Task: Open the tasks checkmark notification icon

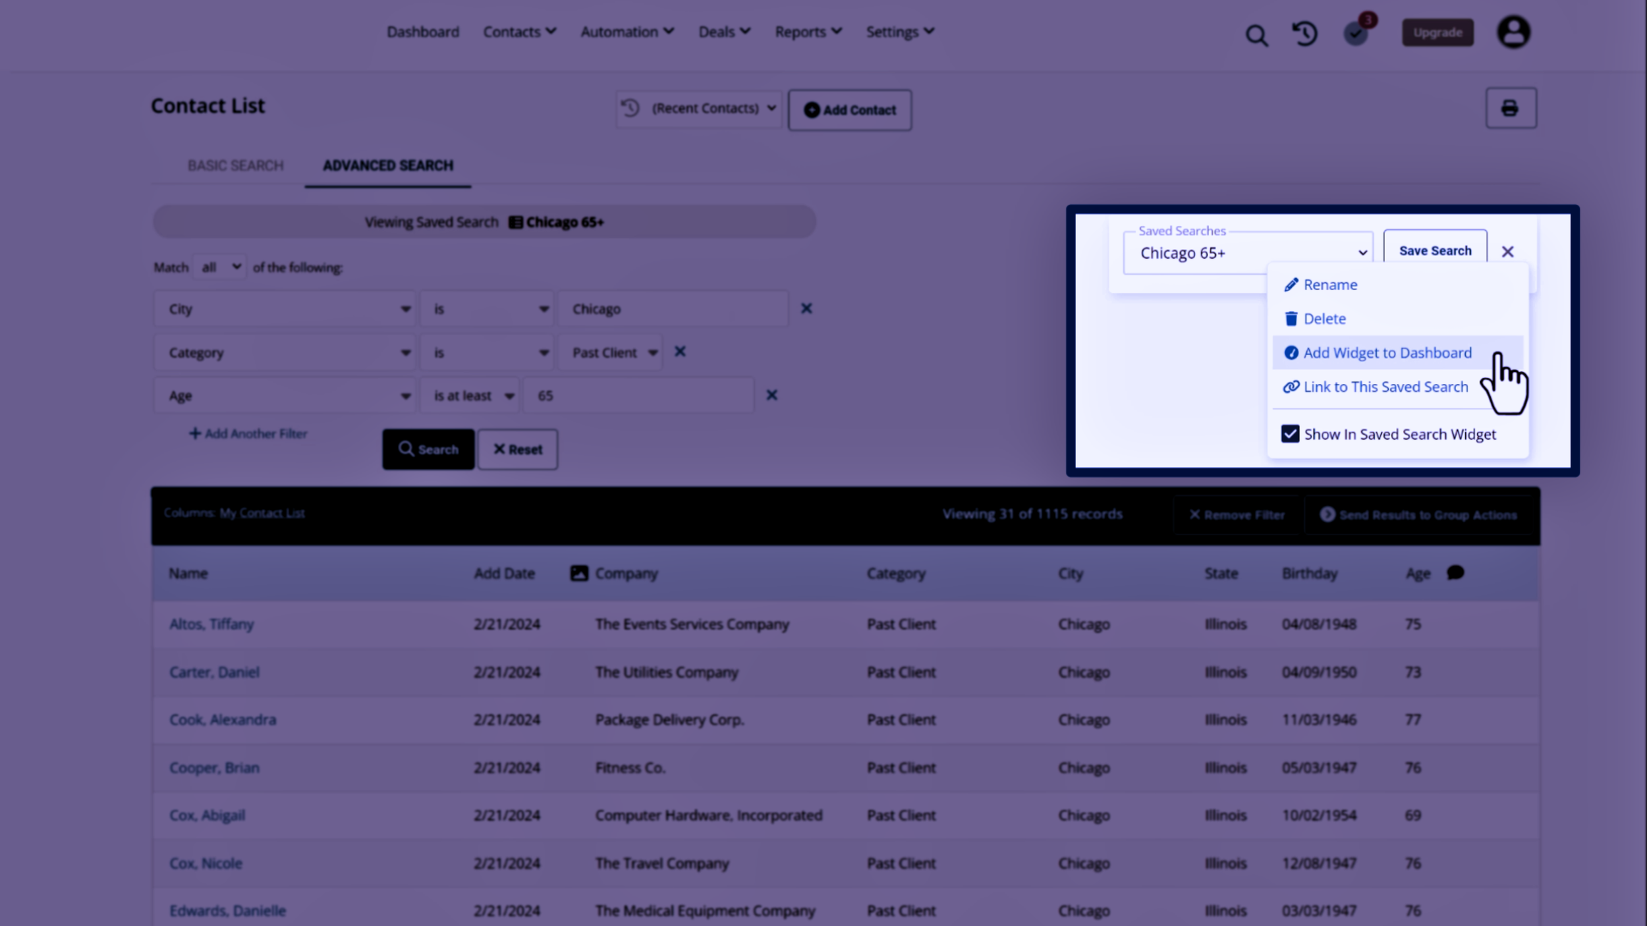Action: click(x=1356, y=33)
